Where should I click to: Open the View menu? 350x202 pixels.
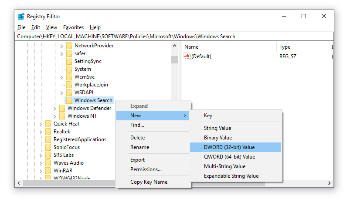click(51, 27)
